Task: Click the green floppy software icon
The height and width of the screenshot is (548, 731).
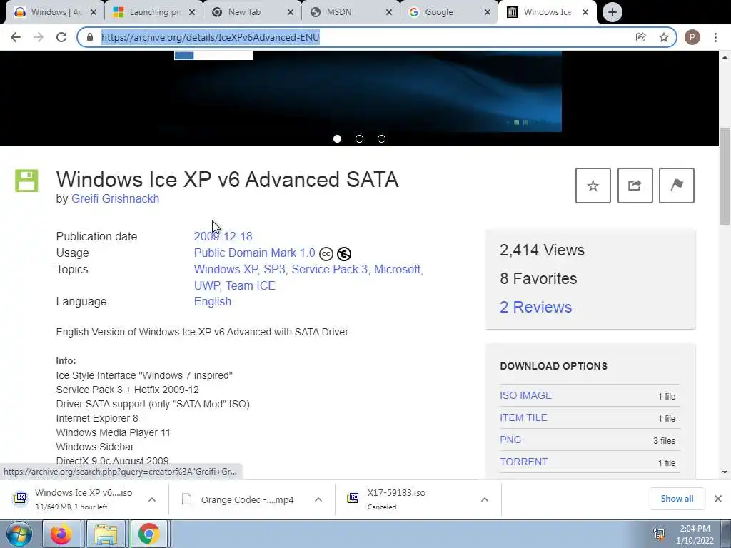Action: 26,181
